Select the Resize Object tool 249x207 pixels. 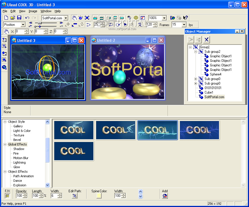coord(87,18)
